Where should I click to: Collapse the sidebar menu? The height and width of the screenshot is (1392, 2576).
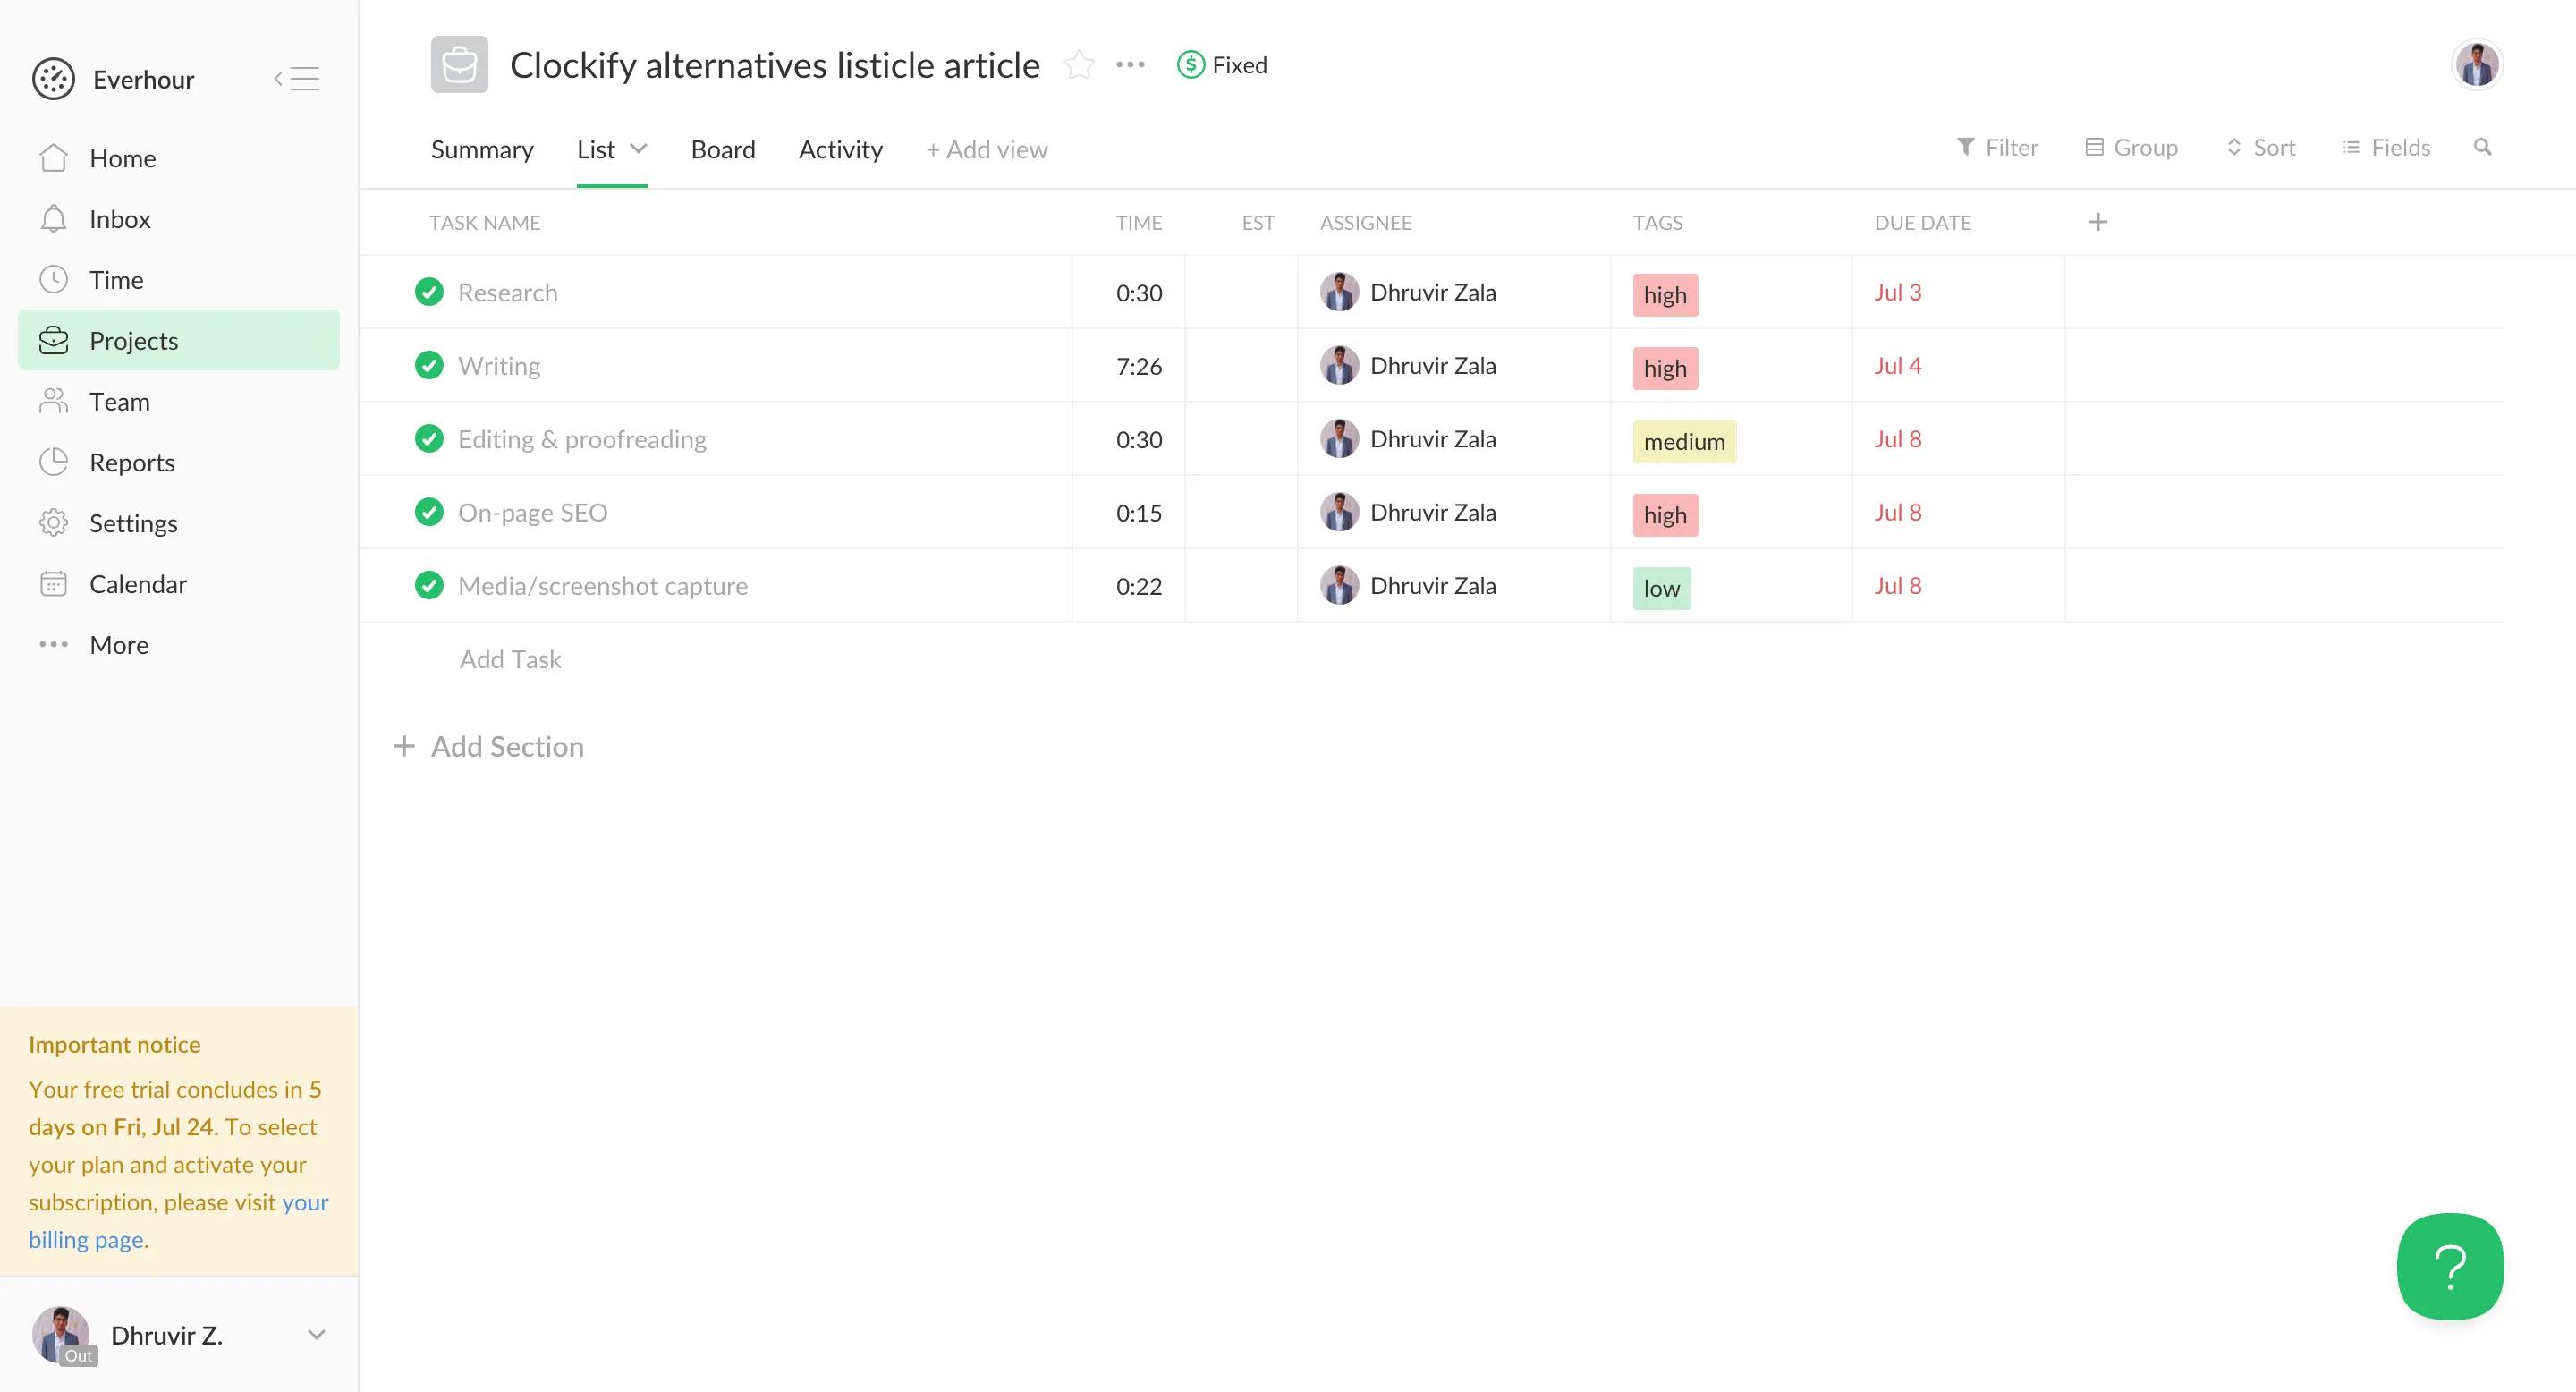pyautogui.click(x=297, y=79)
